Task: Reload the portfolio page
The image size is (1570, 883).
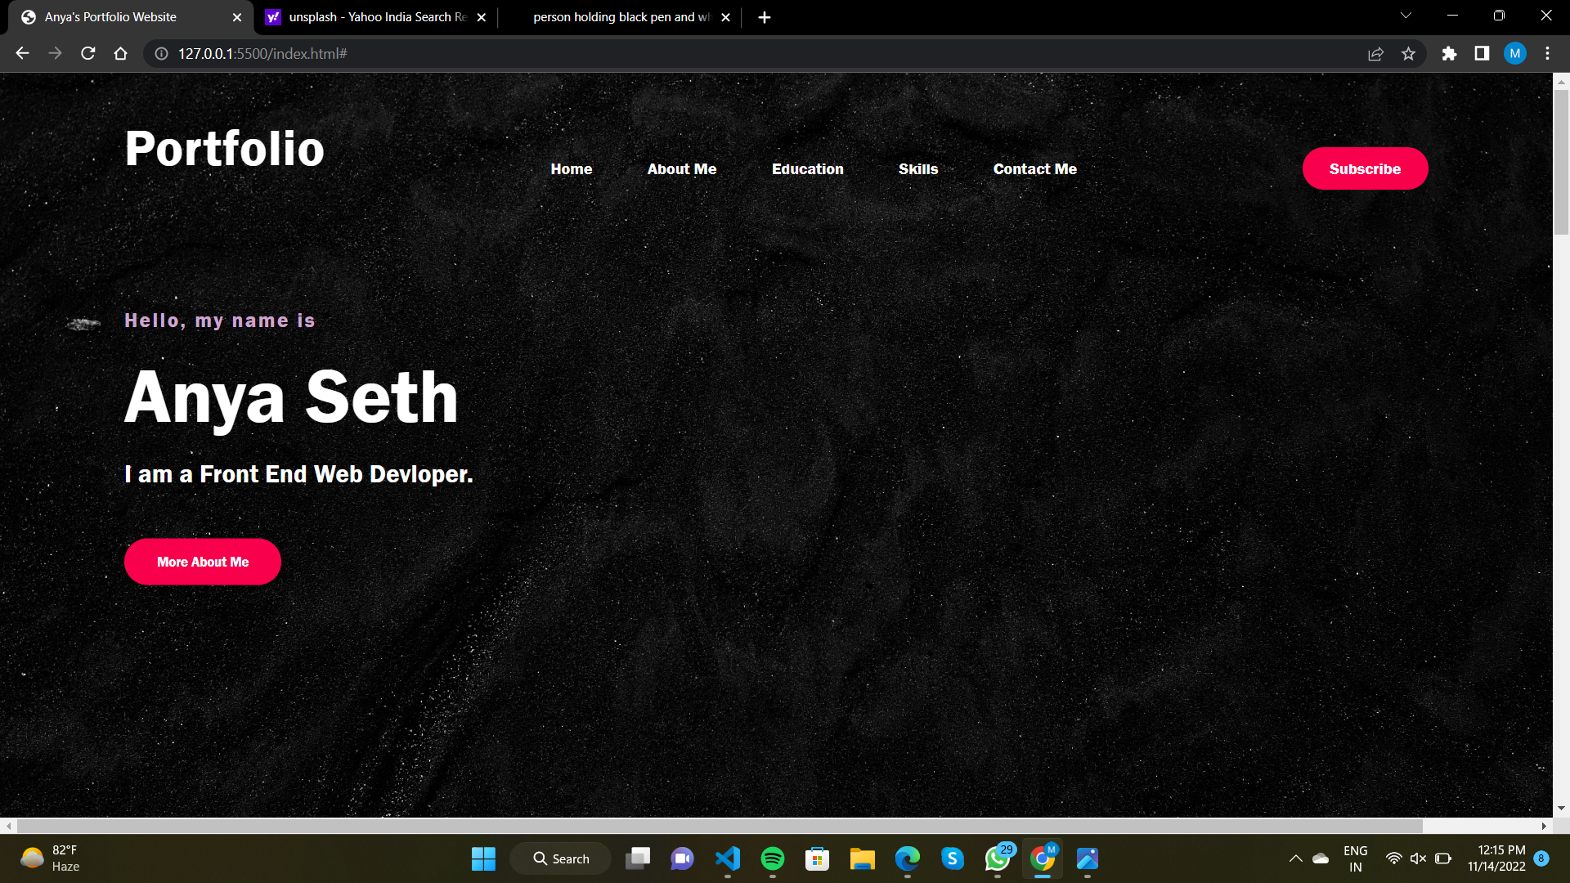Action: 87,53
